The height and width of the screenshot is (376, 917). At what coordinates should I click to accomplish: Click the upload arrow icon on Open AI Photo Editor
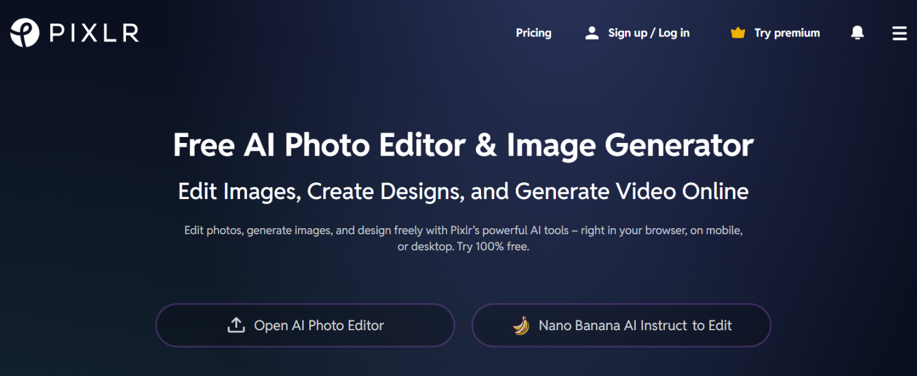[237, 325]
